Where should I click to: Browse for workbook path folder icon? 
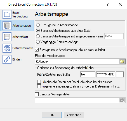122,62
